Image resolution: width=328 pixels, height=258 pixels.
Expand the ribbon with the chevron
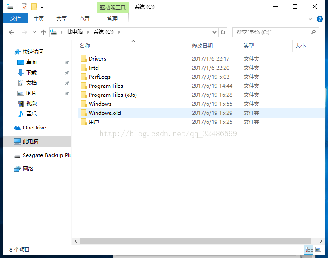[310, 19]
